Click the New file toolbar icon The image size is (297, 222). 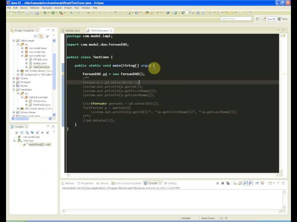pos(11,12)
